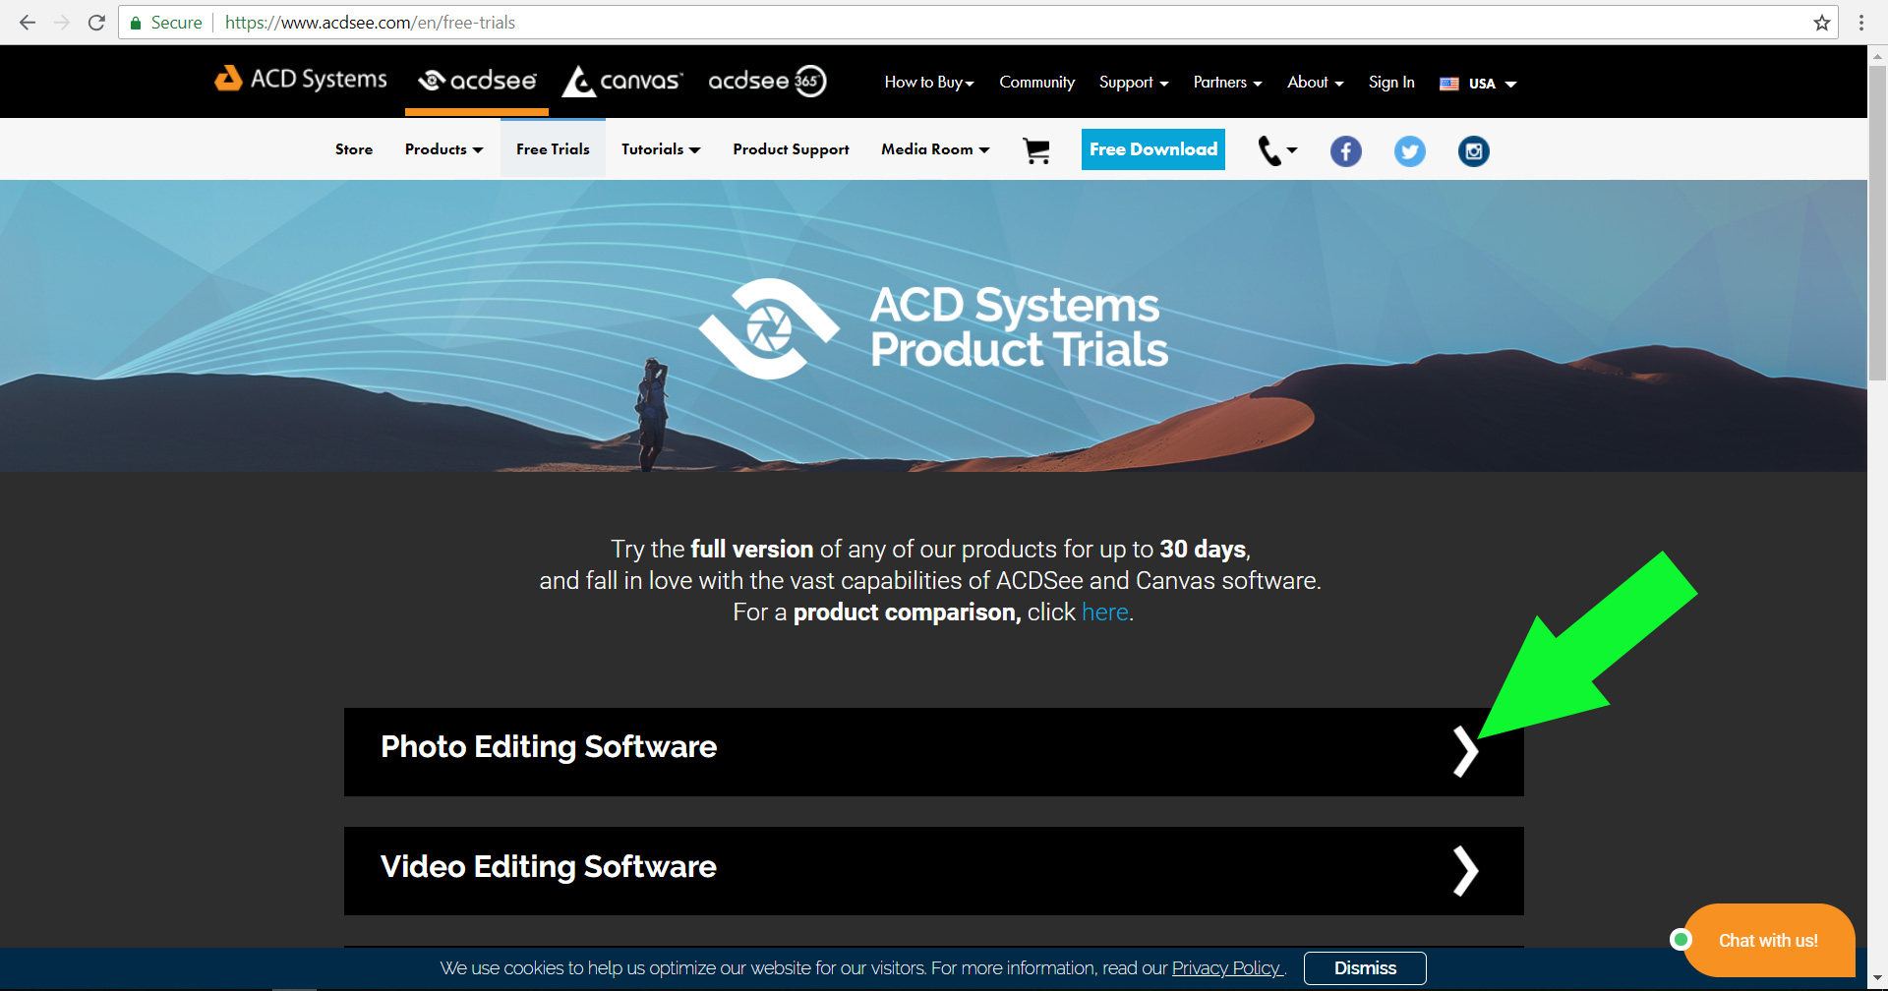This screenshot has height=991, width=1888.
Task: Visit the Instagram page icon
Action: tap(1473, 151)
